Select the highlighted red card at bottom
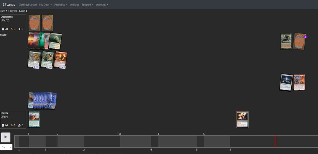 coord(242,119)
